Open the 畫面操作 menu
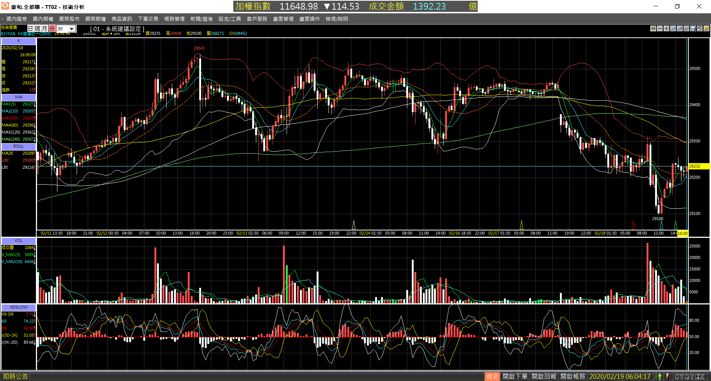 [310, 19]
